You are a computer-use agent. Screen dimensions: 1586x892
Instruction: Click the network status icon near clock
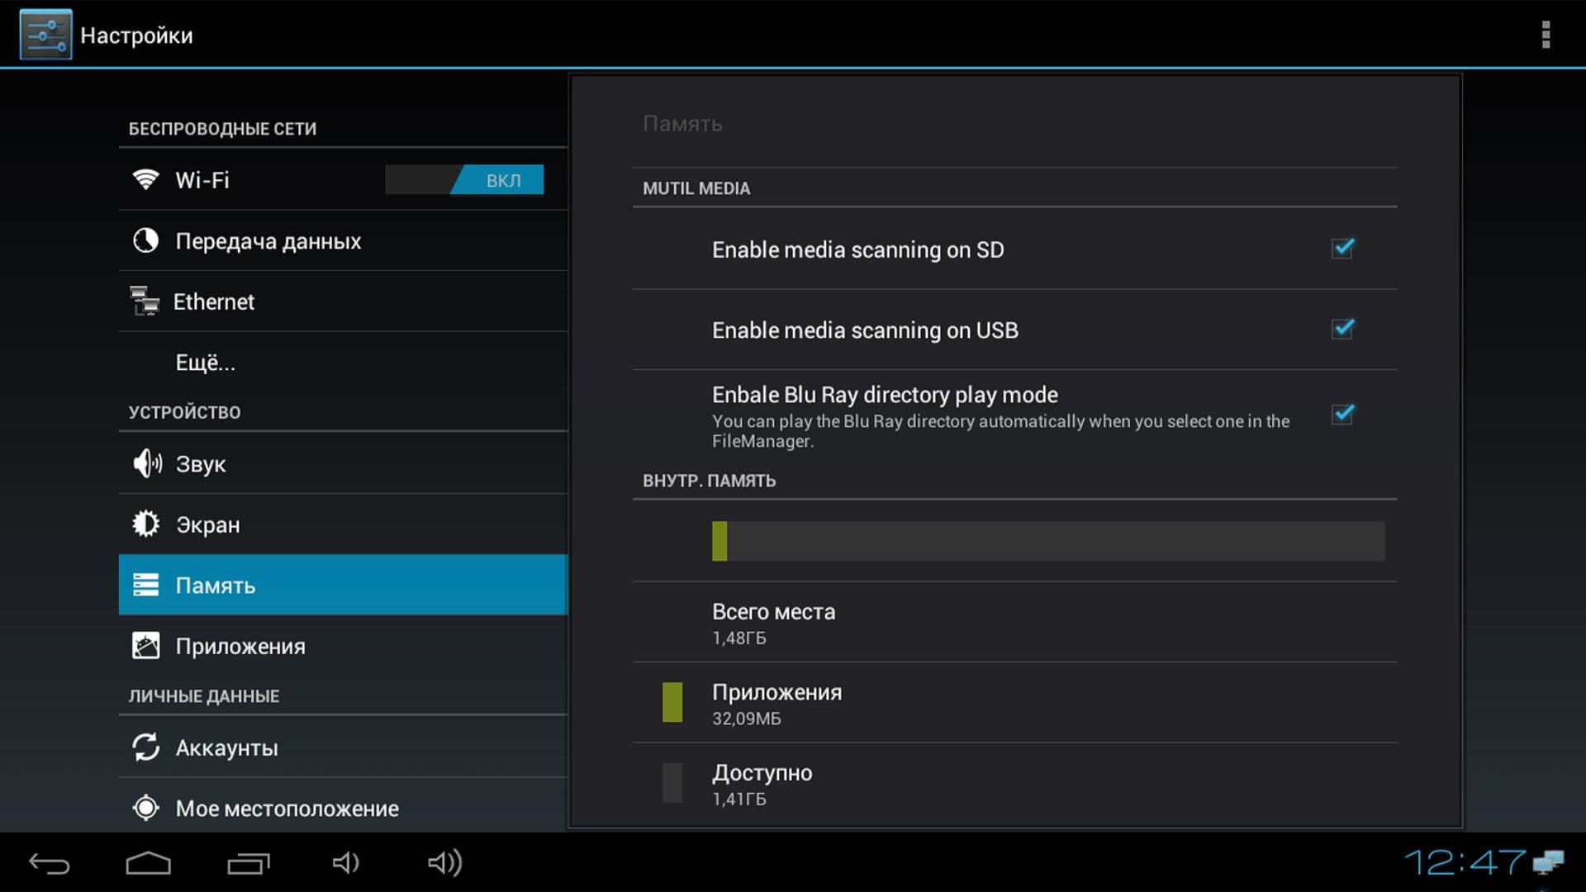(1549, 862)
